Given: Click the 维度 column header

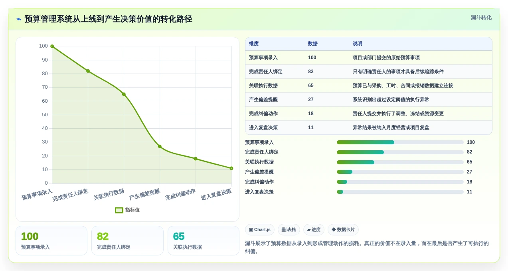Looking at the screenshot, I should 254,44.
